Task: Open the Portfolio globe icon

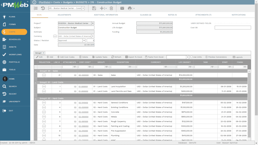Action: (5, 62)
